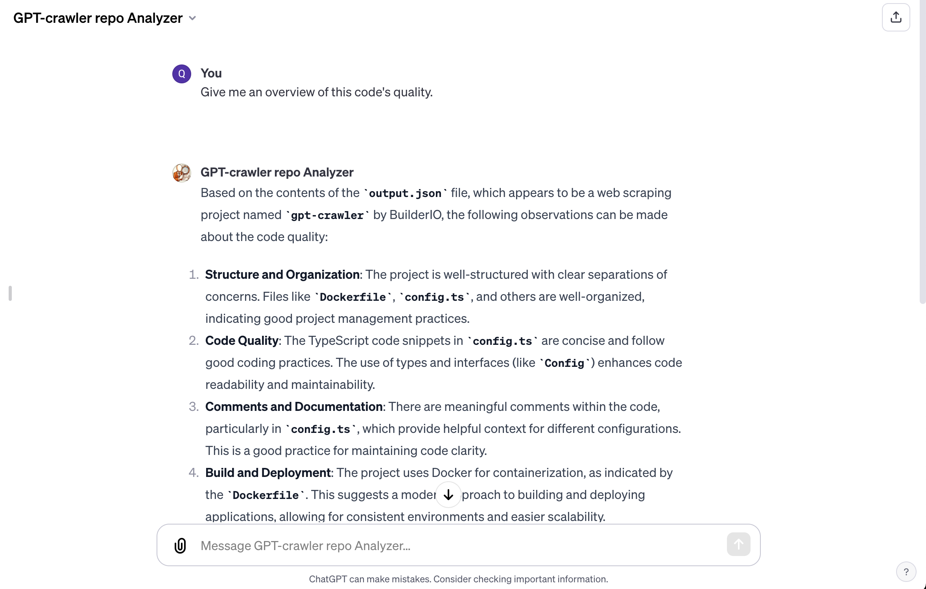Viewport: 926px width, 589px height.
Task: Click the Code Quality list heading
Action: (x=242, y=341)
